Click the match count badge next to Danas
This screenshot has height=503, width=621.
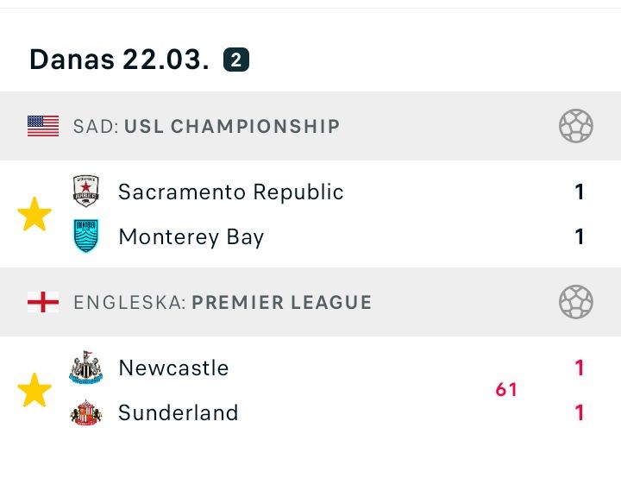coord(235,60)
